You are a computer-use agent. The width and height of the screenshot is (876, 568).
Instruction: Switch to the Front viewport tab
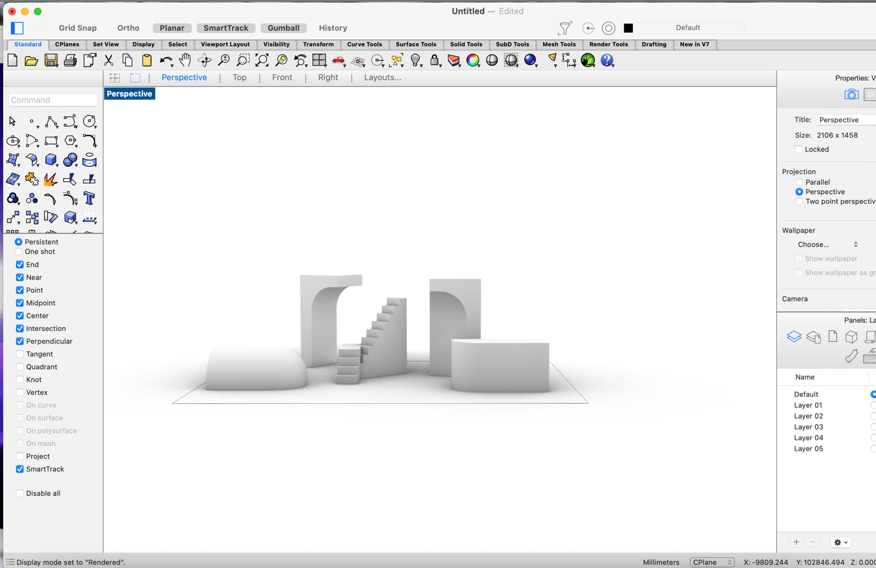[x=282, y=78]
